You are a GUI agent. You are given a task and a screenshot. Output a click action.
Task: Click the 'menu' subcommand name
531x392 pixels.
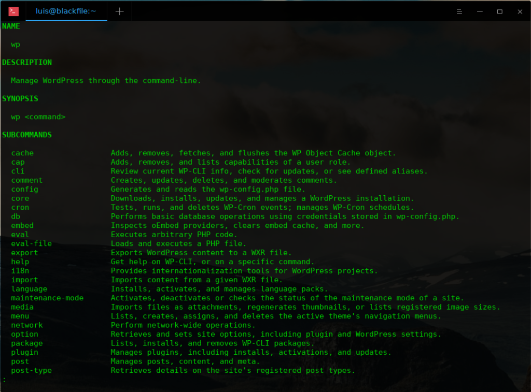[20, 316]
